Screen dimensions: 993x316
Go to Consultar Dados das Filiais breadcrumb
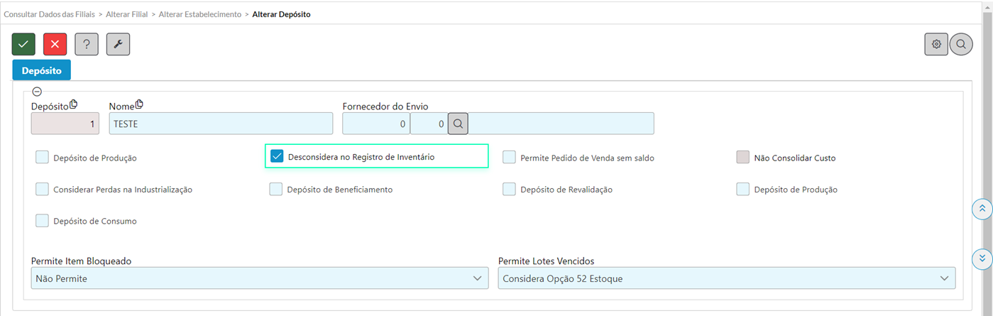point(48,14)
